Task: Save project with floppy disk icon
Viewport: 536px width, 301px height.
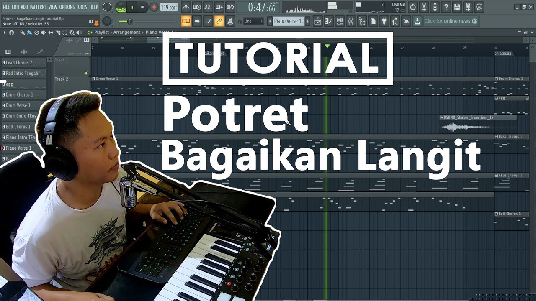Action: tap(457, 7)
